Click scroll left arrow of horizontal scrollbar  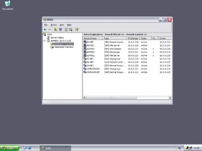click(85, 98)
